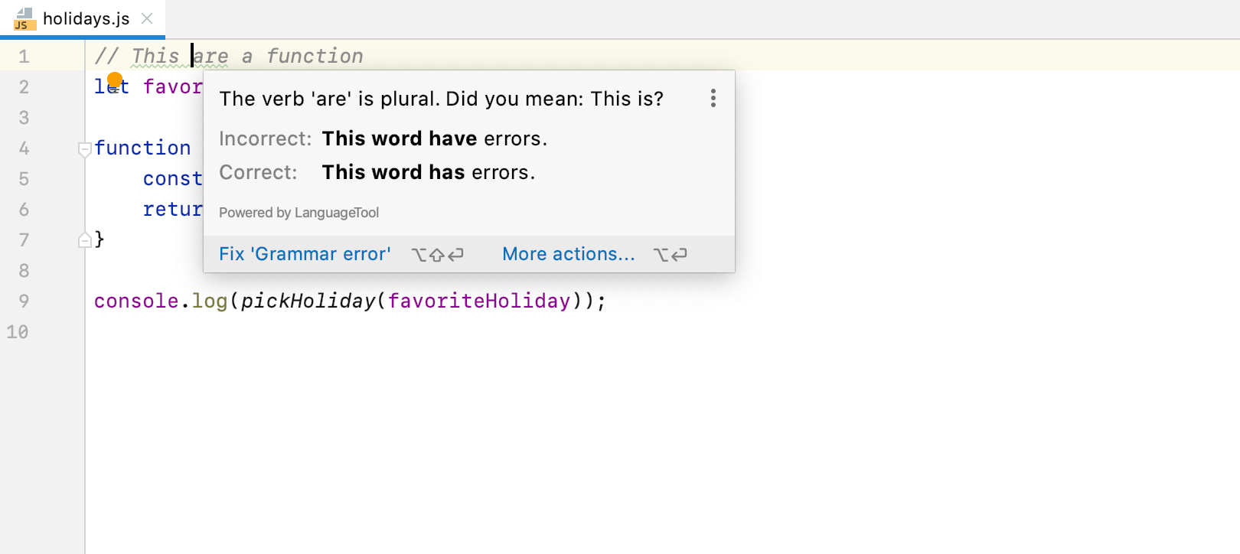Click line number 10 in the gutter
Image resolution: width=1240 pixels, height=554 pixels.
coord(18,332)
